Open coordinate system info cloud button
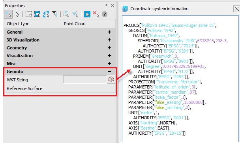Screen dimensions: 240x143 111,79
